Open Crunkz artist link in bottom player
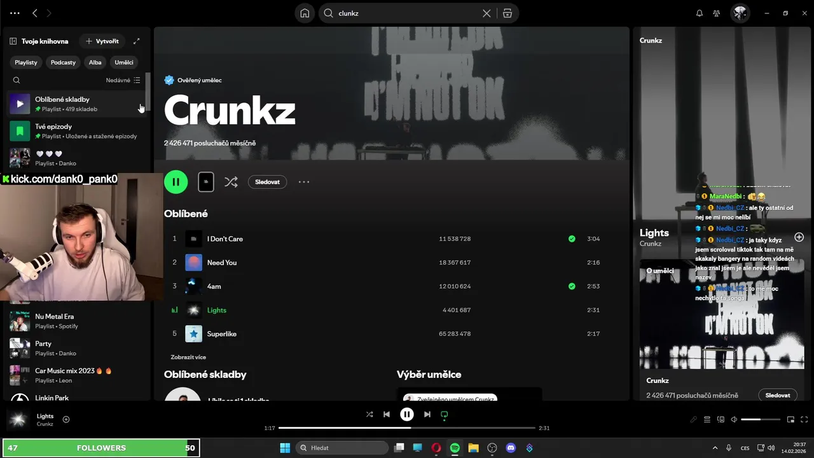 (x=45, y=424)
